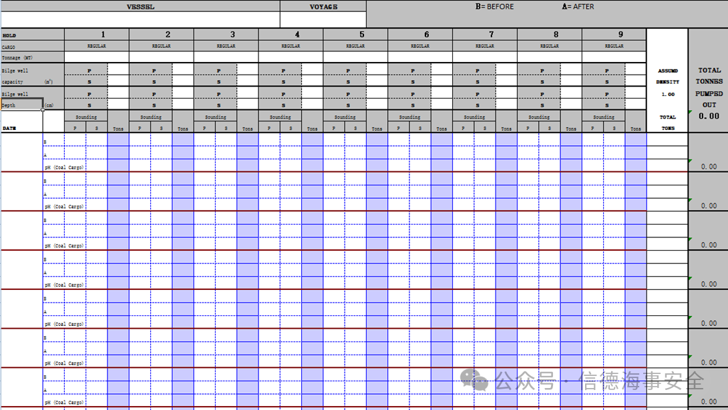
Task: Click the B= BEFORE legend text
Action: (494, 7)
